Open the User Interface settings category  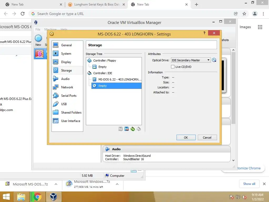pyautogui.click(x=67, y=121)
